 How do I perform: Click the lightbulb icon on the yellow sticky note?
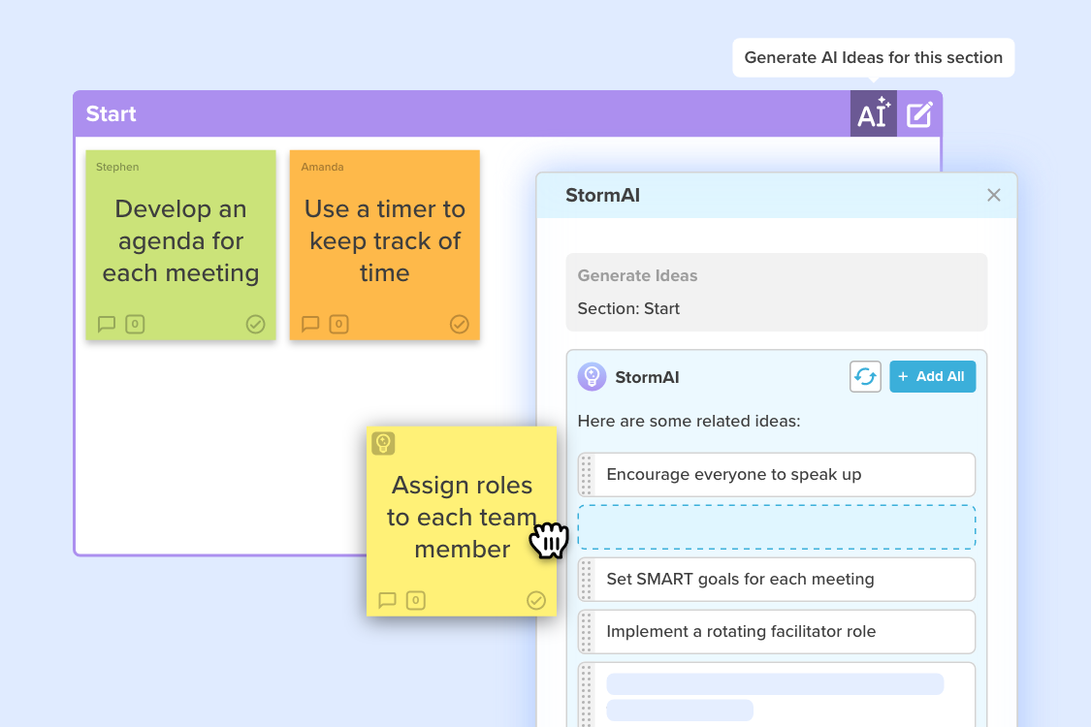(x=383, y=443)
